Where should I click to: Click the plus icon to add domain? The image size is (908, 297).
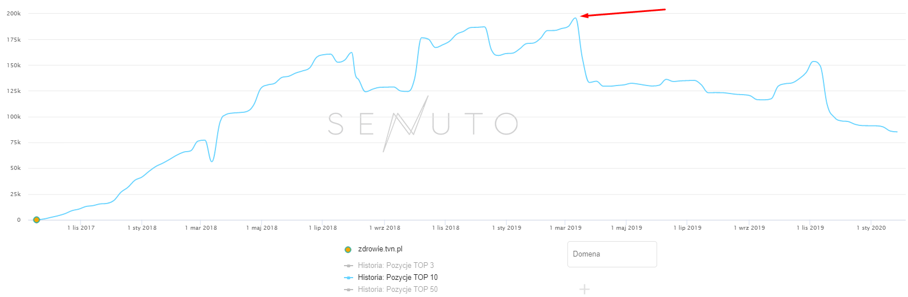pos(584,290)
